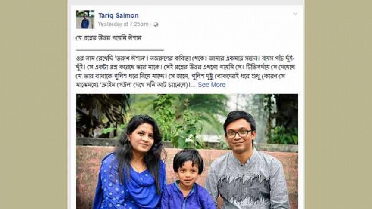Open the attached family photo
The height and width of the screenshot is (209, 372).
click(187, 151)
